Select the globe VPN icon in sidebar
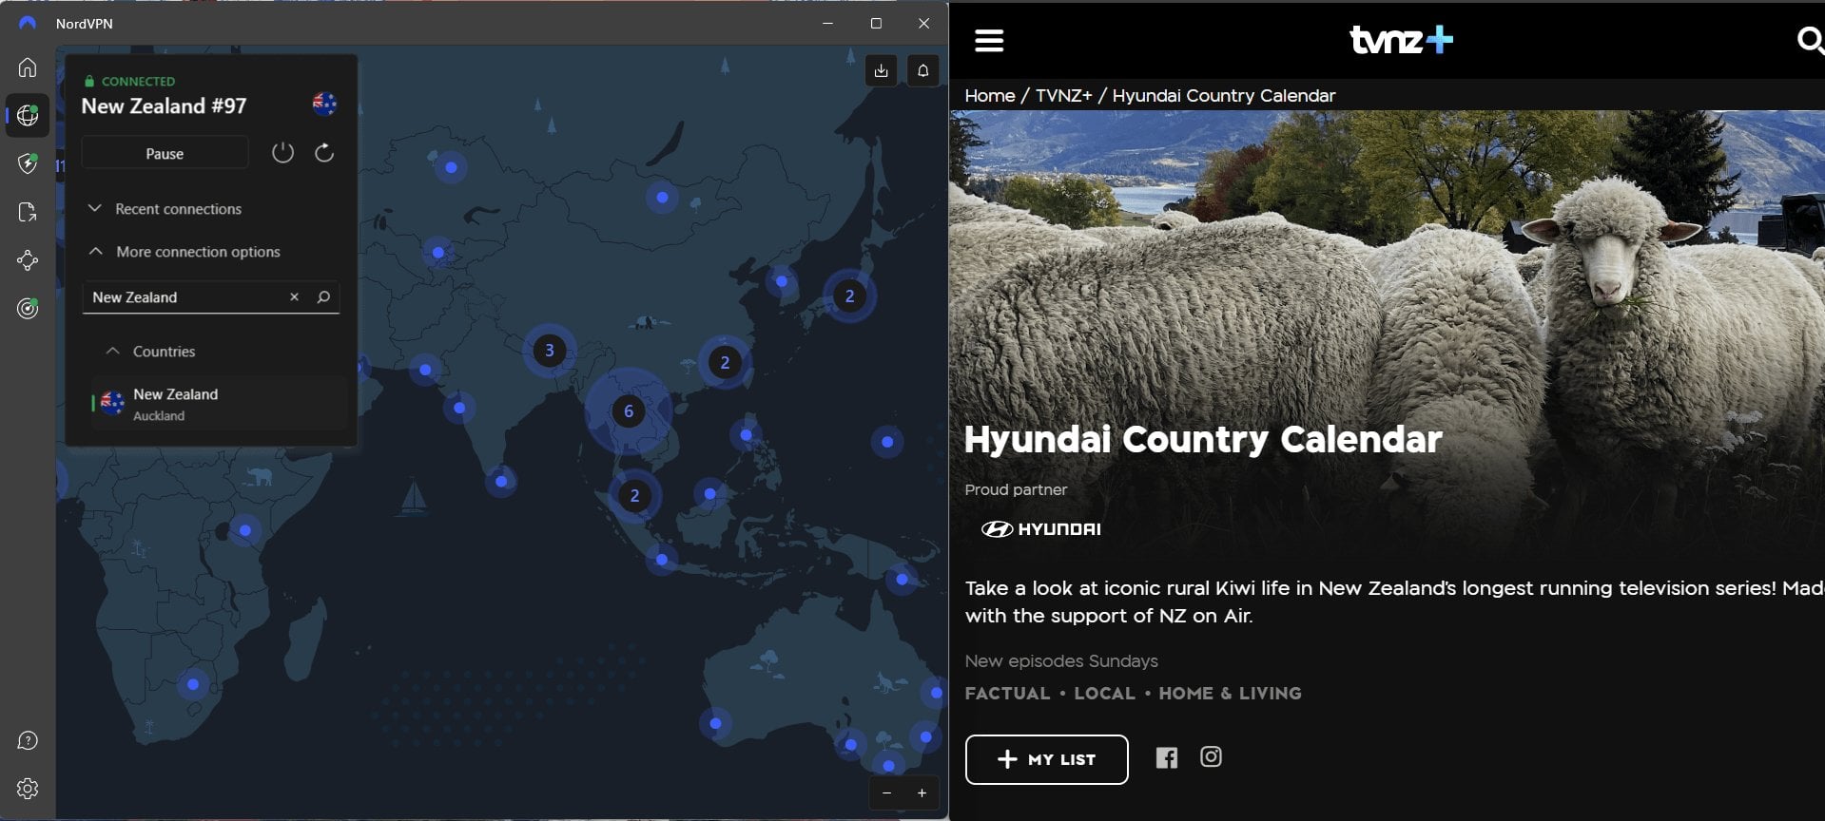This screenshot has height=821, width=1825. click(x=28, y=116)
